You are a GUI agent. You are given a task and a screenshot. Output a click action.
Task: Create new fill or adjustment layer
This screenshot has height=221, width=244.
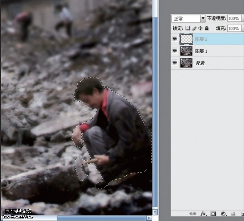(x=223, y=214)
